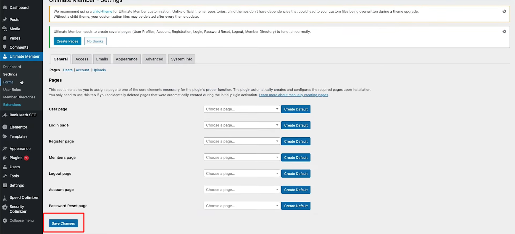515x234 pixels.
Task: Open the Login page dropdown
Action: click(241, 125)
